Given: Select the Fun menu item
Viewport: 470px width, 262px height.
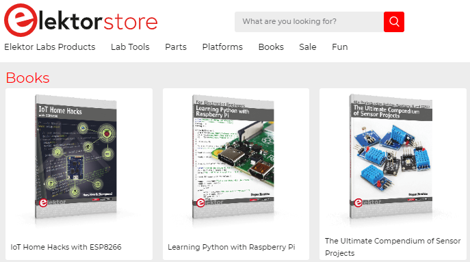Looking at the screenshot, I should coord(340,47).
